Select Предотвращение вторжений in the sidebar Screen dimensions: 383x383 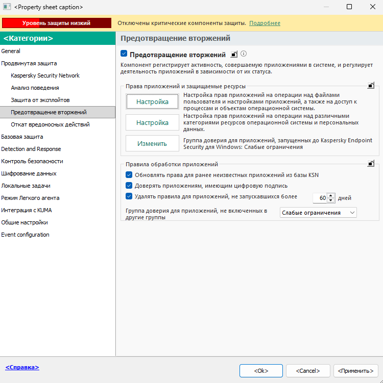58,112
